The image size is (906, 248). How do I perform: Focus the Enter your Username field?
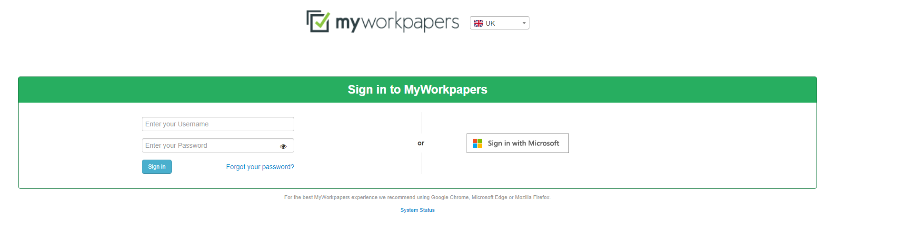pyautogui.click(x=218, y=124)
